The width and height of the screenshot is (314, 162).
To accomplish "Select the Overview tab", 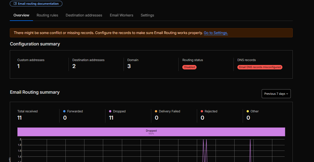I will [x=22, y=15].
